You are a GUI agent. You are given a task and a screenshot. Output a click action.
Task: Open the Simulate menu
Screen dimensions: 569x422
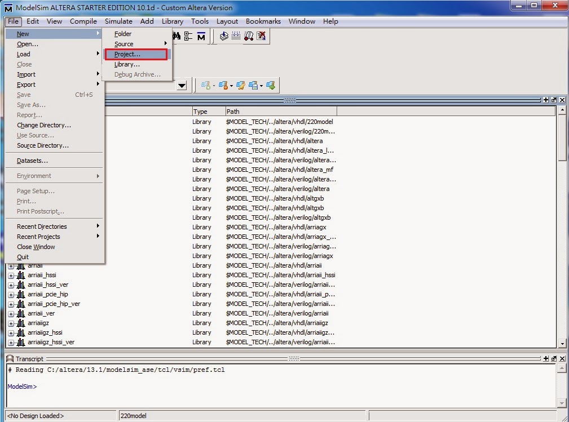(x=118, y=21)
